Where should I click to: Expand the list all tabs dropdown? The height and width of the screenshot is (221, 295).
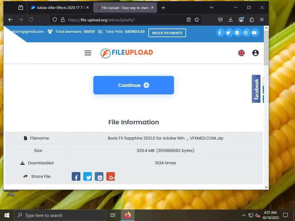click(x=212, y=7)
